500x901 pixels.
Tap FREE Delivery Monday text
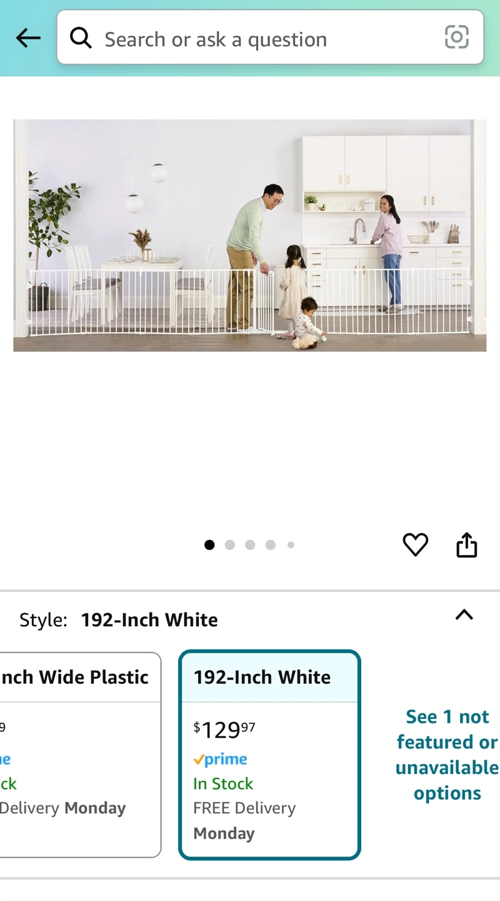[244, 820]
